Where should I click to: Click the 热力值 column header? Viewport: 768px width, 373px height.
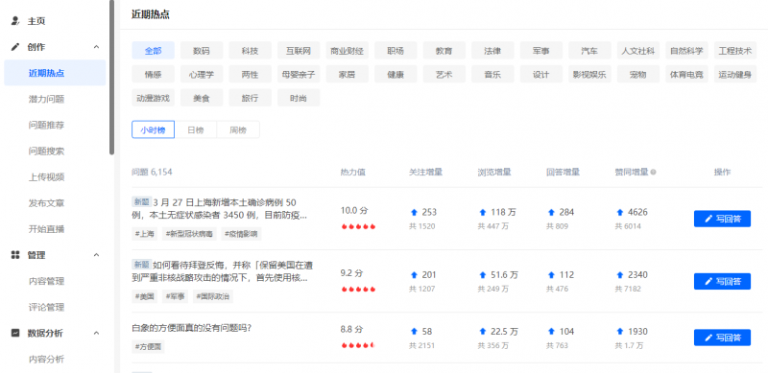(x=352, y=173)
